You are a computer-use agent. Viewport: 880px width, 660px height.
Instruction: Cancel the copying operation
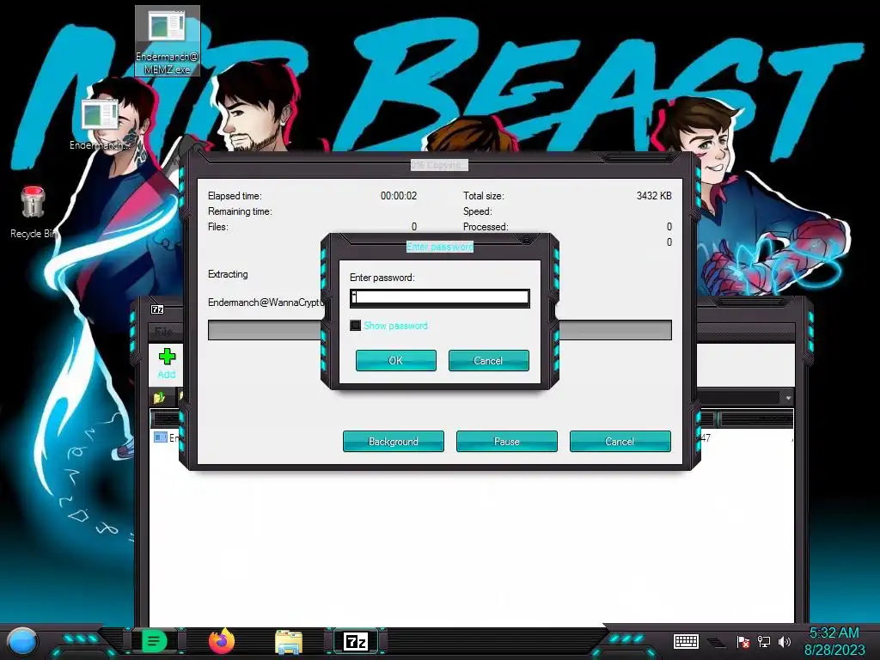coord(620,441)
